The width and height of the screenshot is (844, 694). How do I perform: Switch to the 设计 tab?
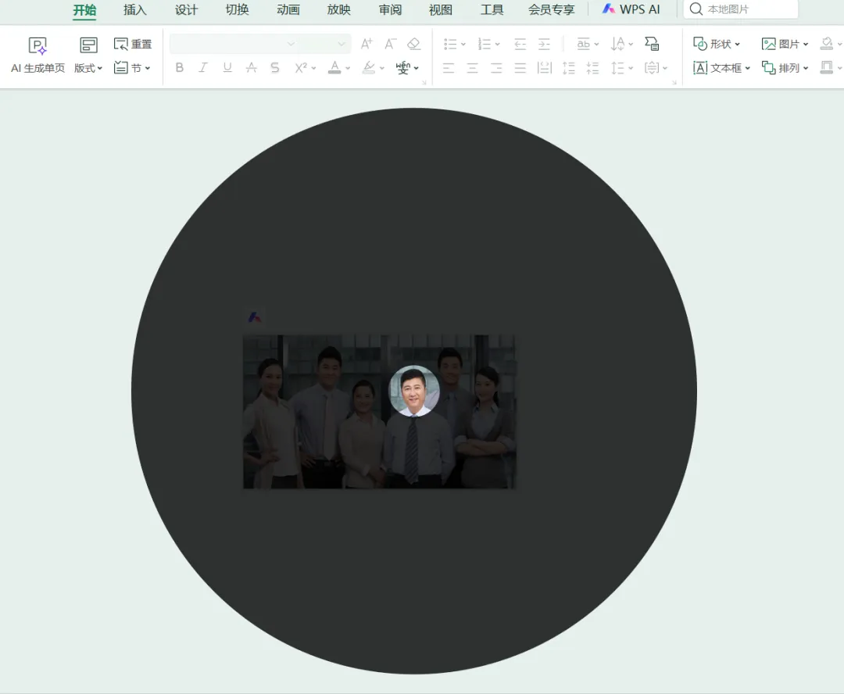click(186, 9)
